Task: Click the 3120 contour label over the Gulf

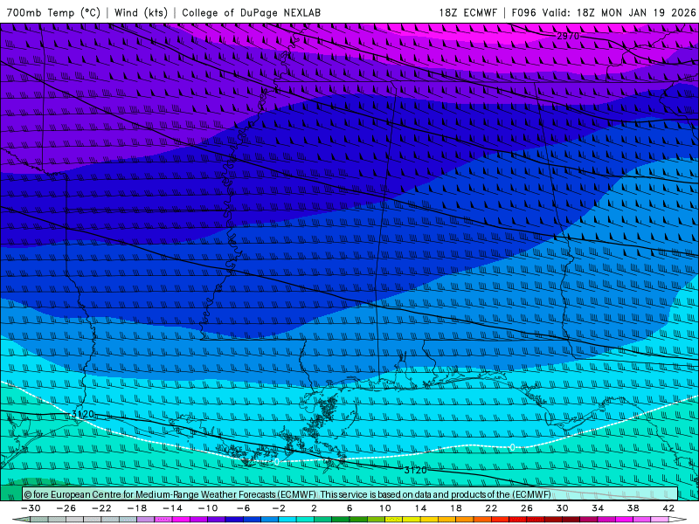Action: point(416,470)
